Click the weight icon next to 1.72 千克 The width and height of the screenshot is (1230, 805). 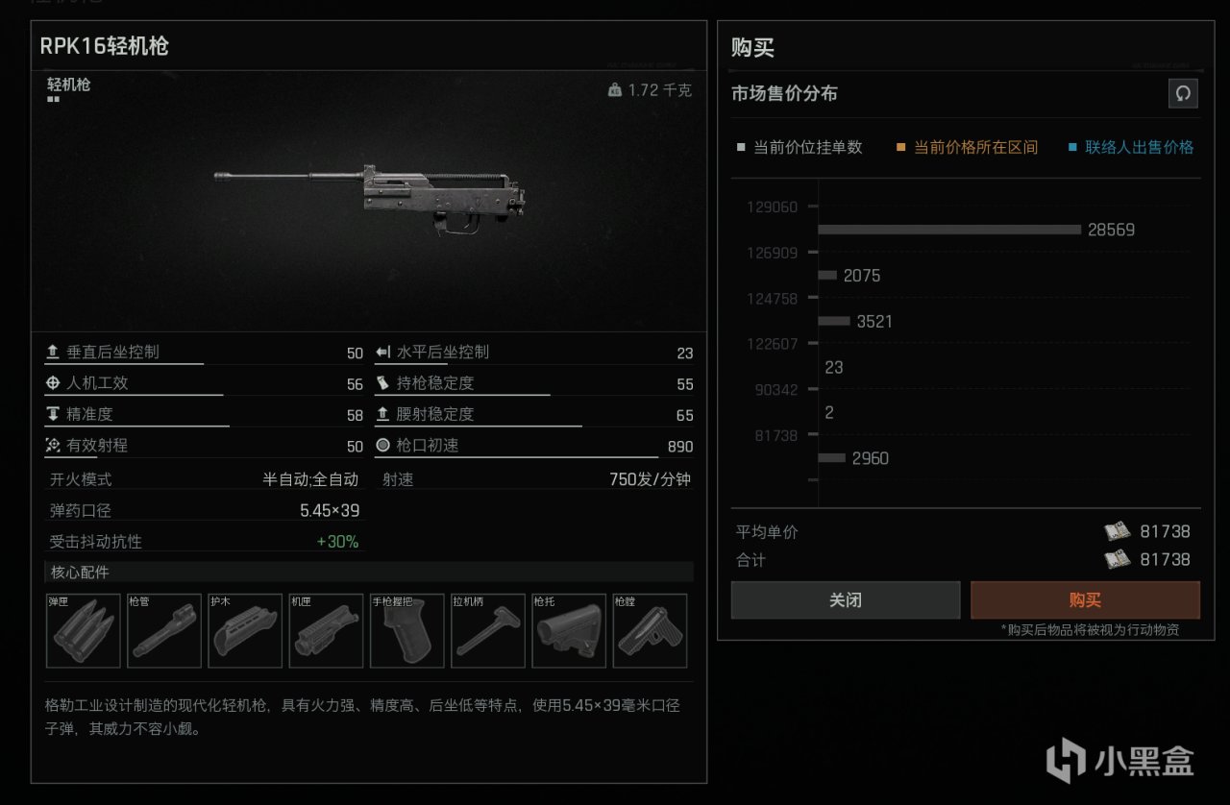click(615, 90)
